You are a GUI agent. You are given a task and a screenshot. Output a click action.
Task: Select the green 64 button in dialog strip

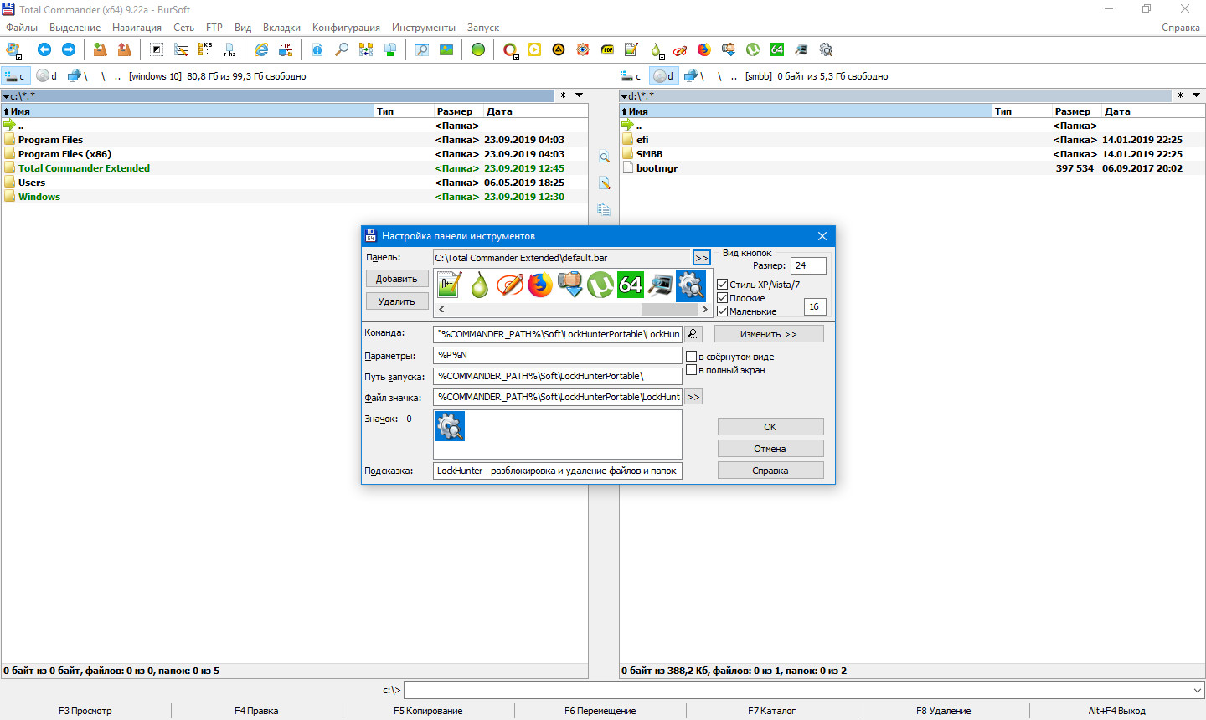point(631,285)
